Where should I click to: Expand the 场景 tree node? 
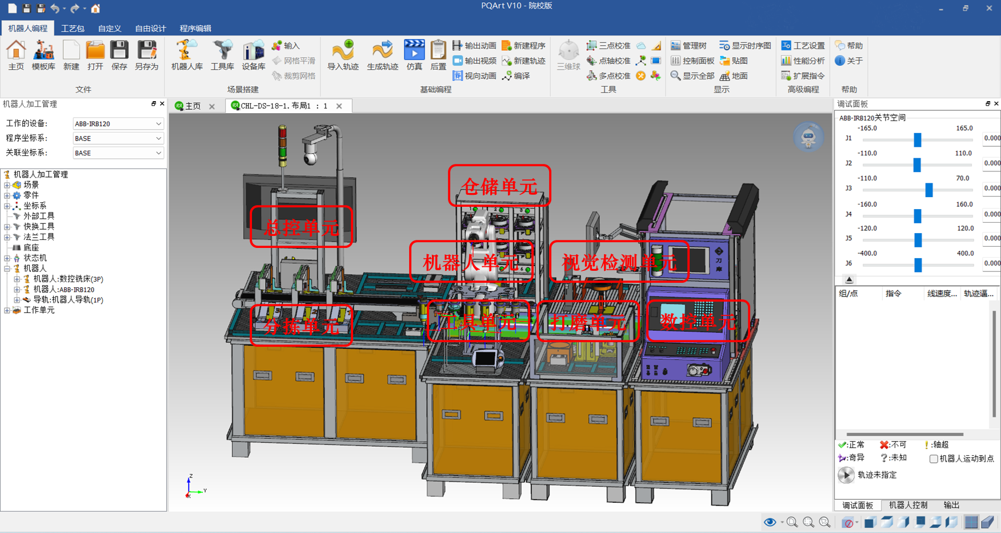tap(7, 185)
